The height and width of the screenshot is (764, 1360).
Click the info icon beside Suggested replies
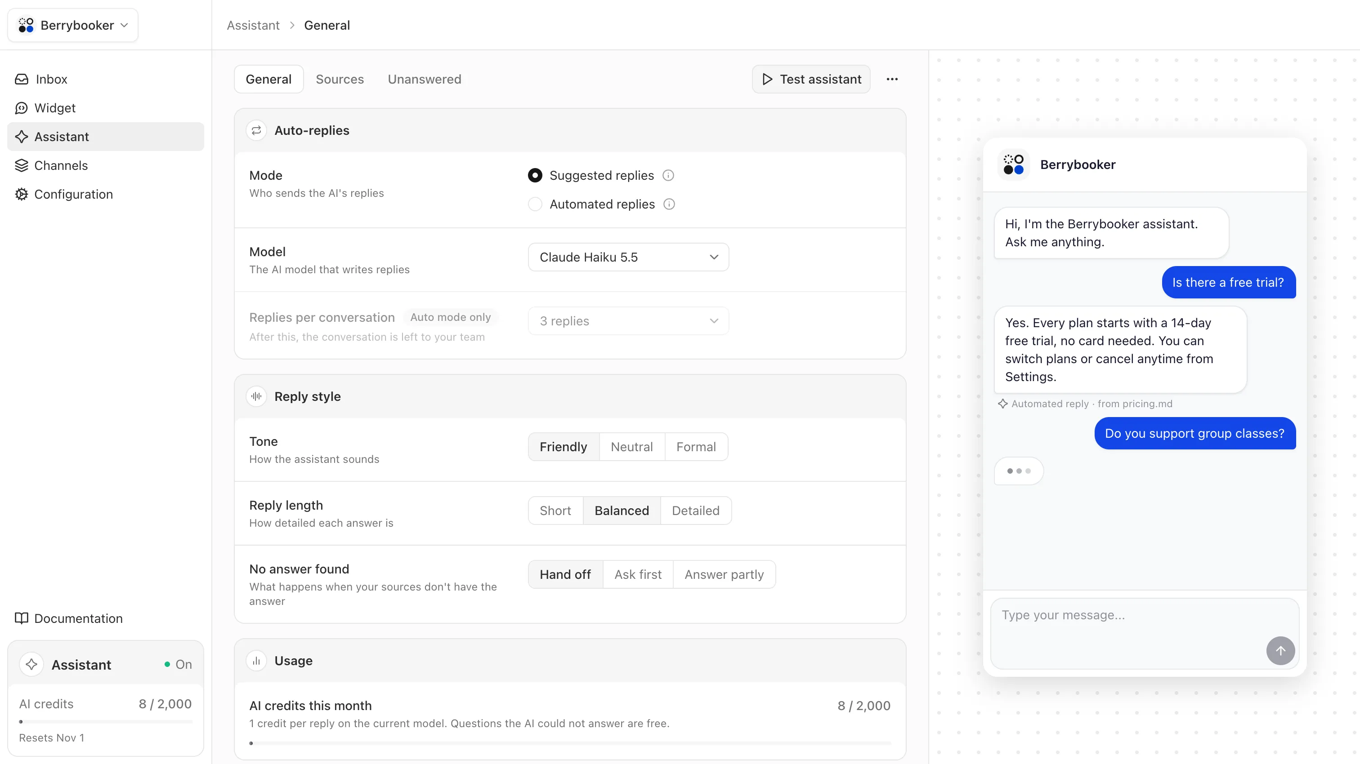tap(668, 176)
